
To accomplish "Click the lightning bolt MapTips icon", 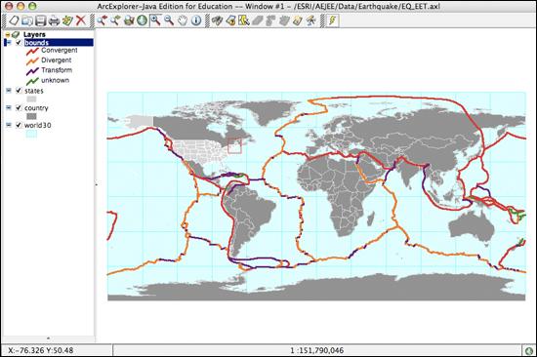I will 332,20.
